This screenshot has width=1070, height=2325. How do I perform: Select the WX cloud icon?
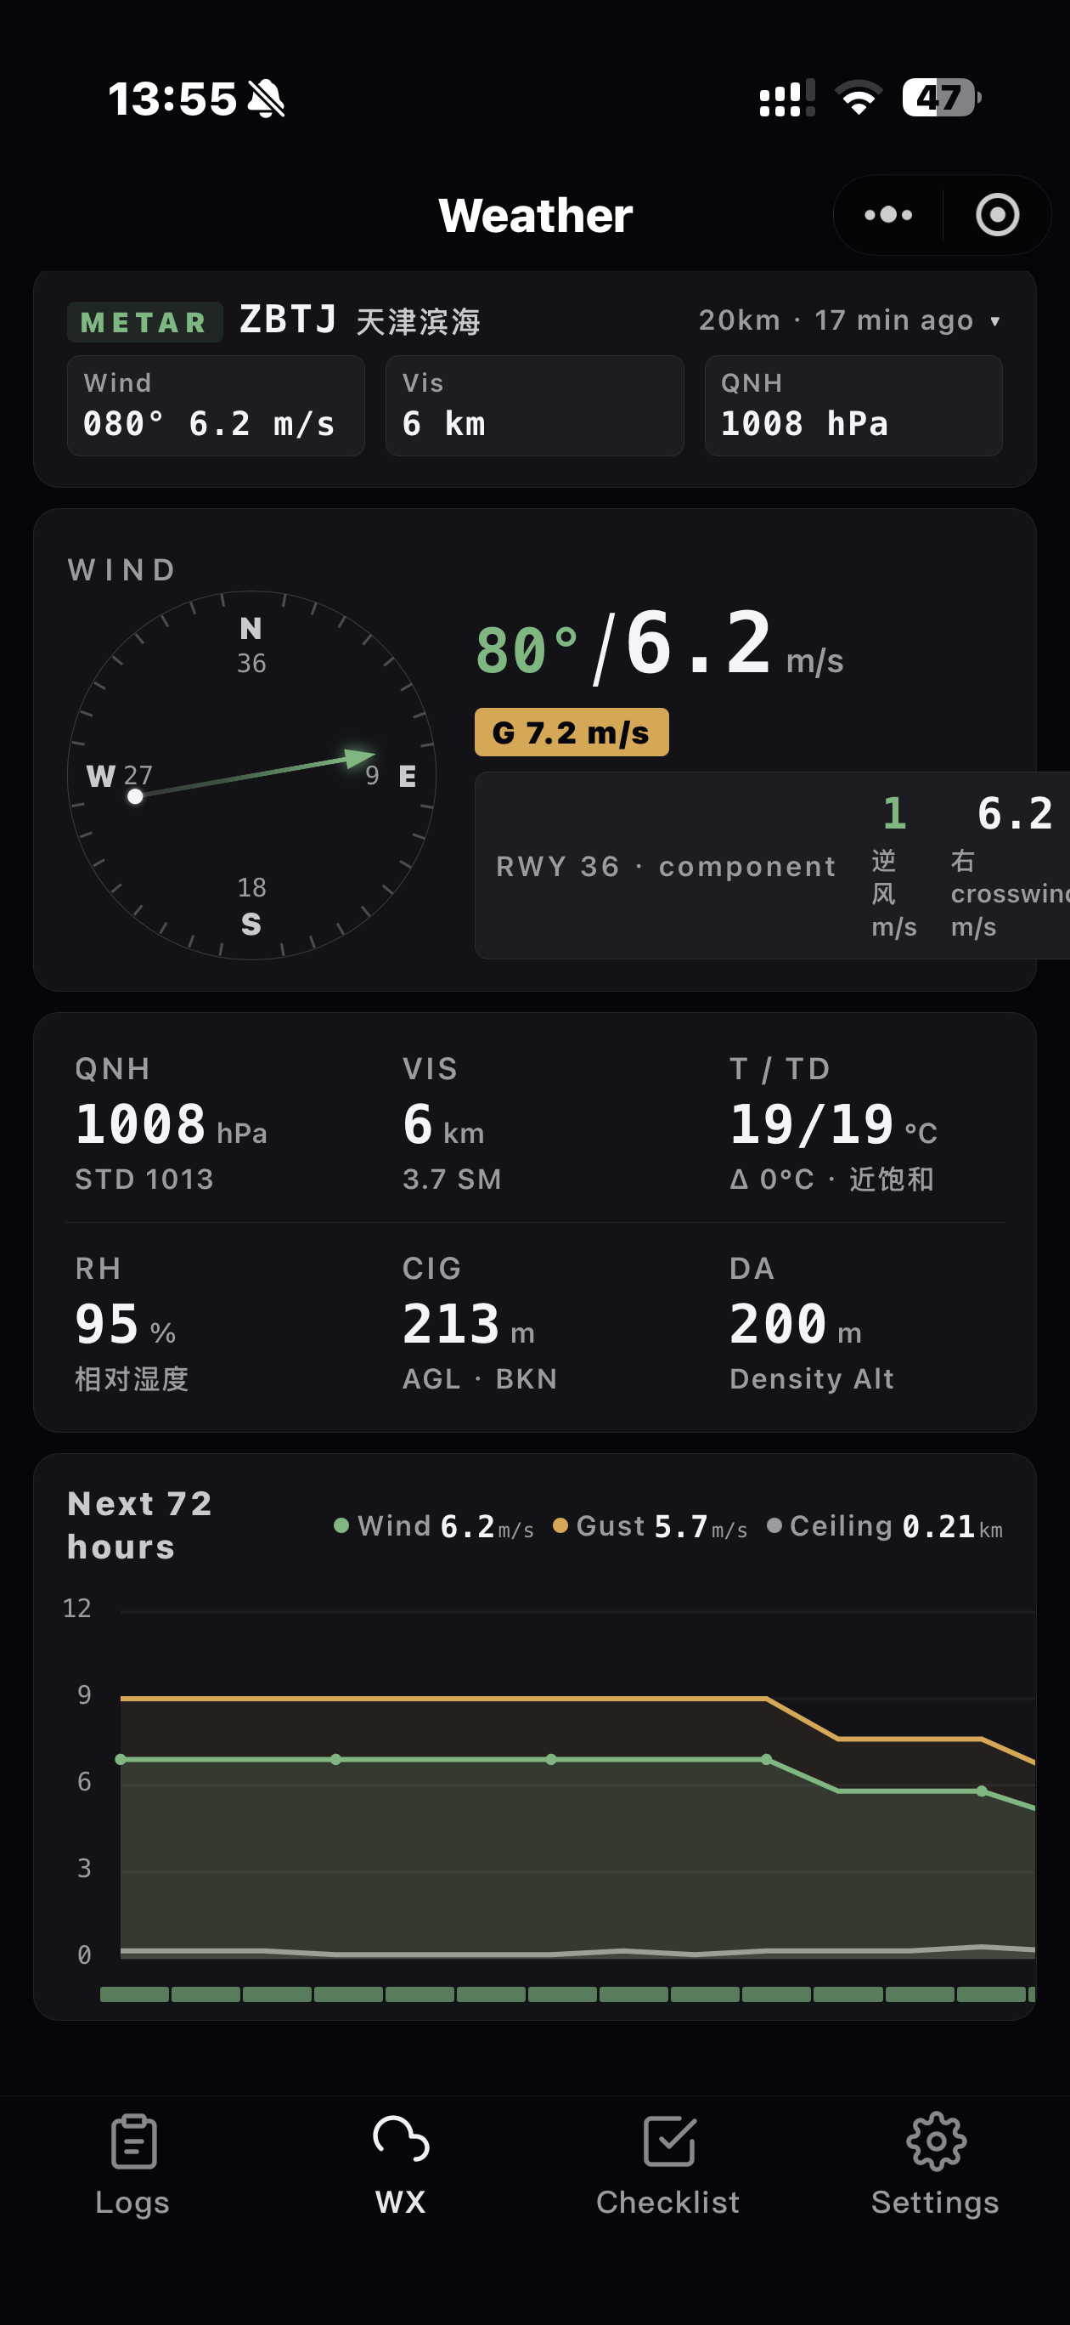401,2139
